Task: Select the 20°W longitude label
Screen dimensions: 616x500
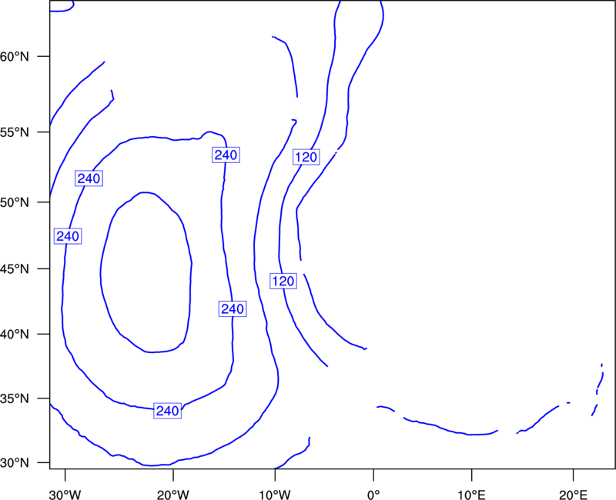Action: pyautogui.click(x=172, y=495)
